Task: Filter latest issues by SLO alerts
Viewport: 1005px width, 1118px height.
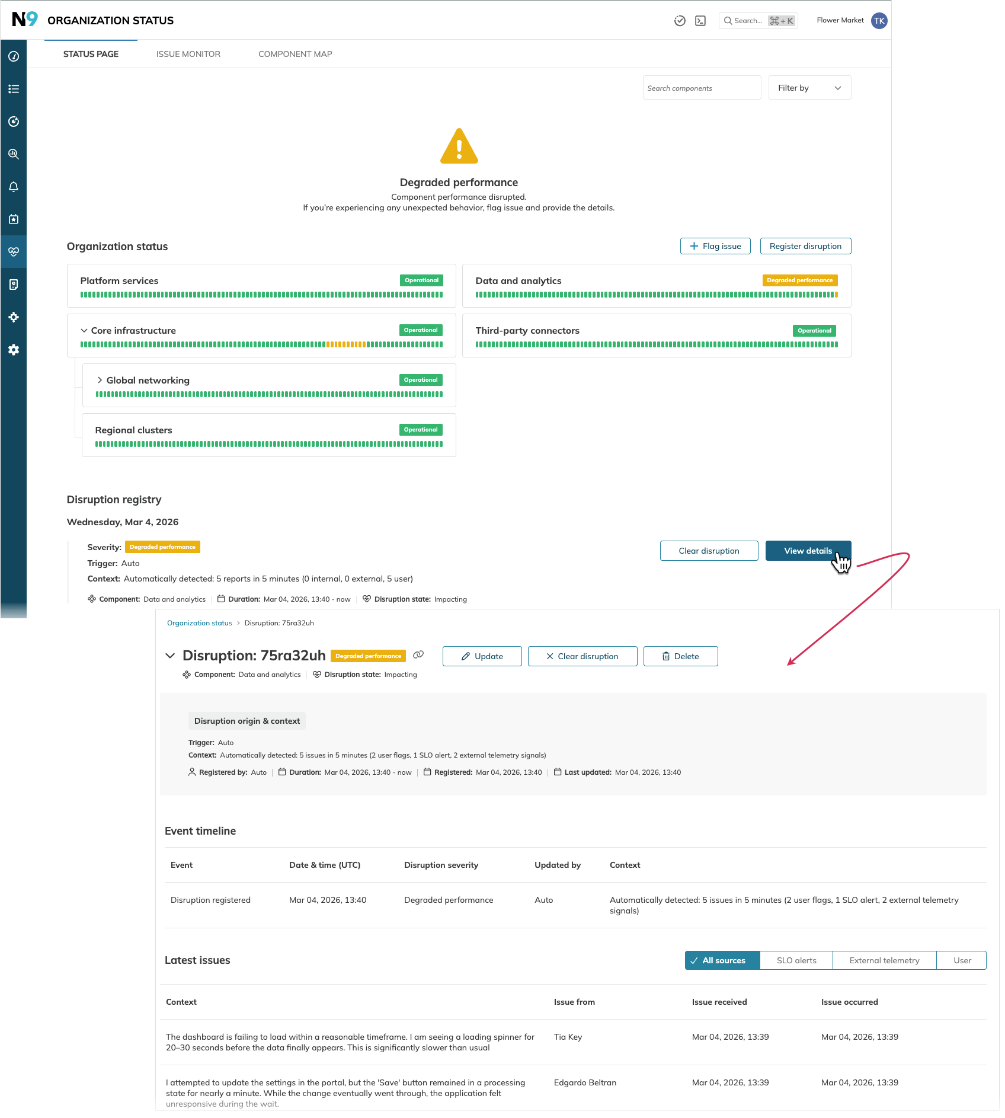Action: tap(796, 960)
